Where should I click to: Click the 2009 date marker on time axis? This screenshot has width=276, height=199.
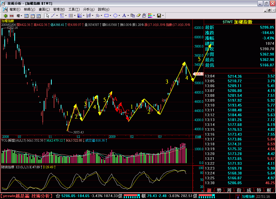(x=112, y=137)
